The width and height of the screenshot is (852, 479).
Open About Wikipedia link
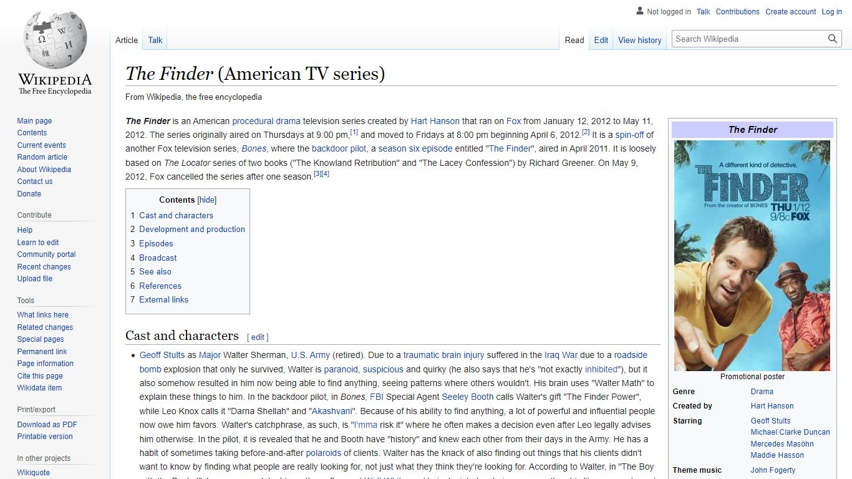(44, 170)
